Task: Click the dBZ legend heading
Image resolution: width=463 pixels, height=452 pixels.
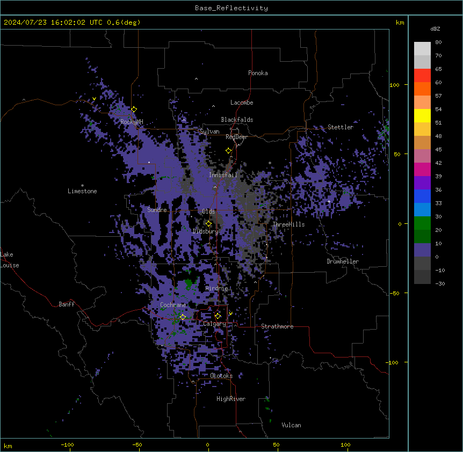Action: click(435, 29)
